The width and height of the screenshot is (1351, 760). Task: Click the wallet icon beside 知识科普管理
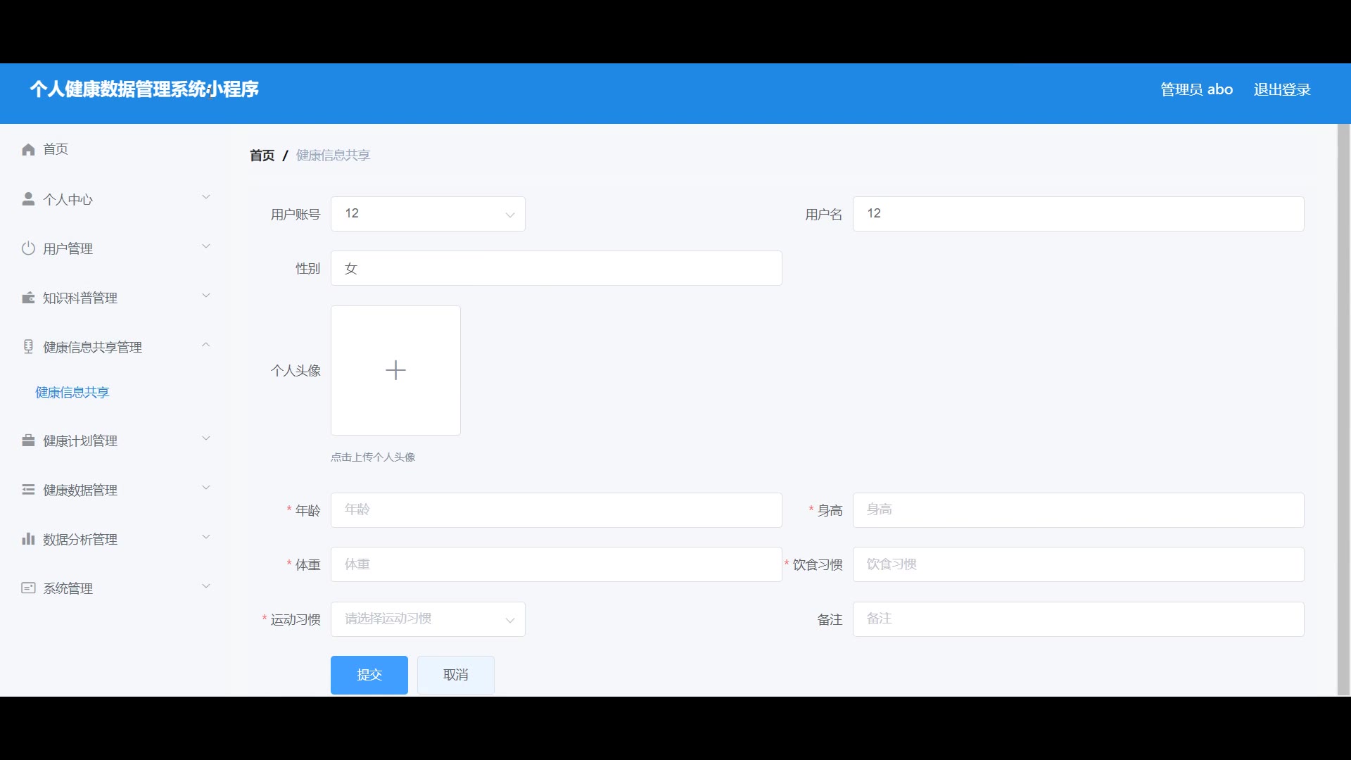coord(28,298)
